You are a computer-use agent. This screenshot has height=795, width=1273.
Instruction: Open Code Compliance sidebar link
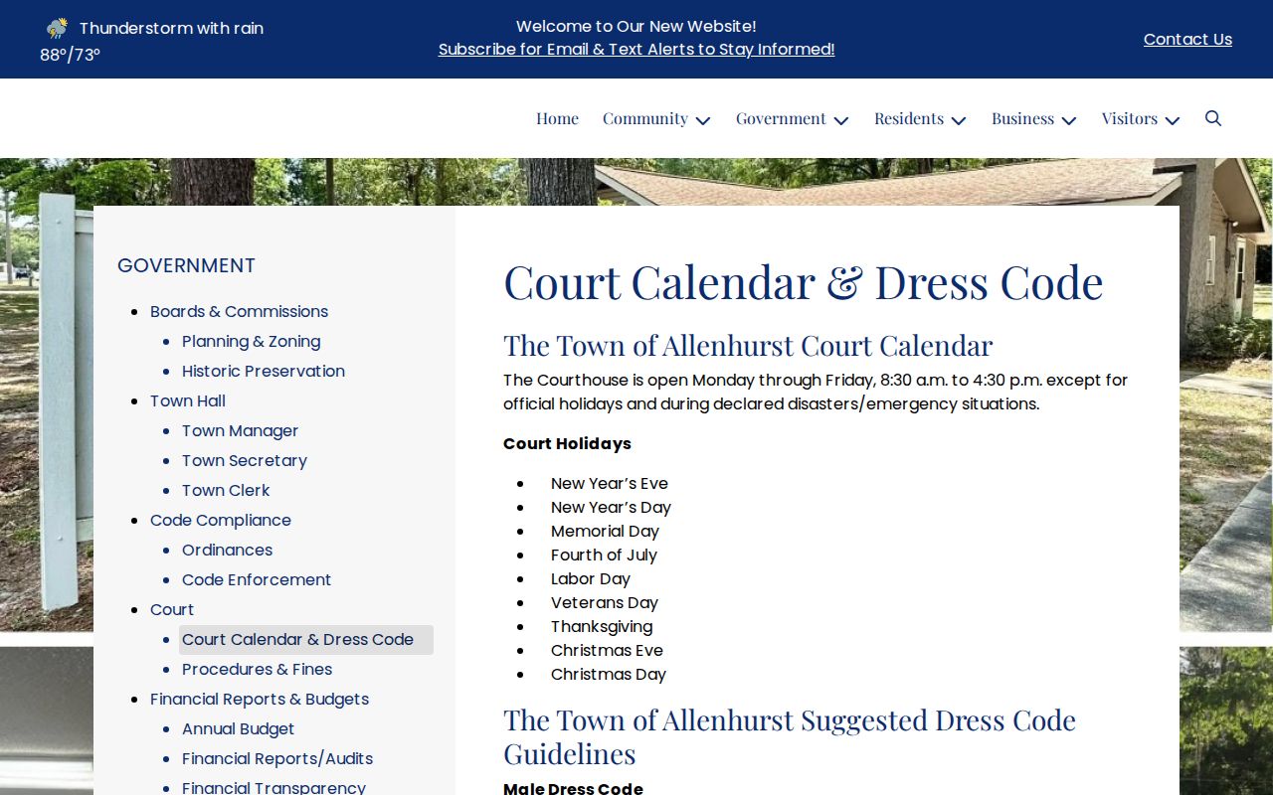pyautogui.click(x=221, y=520)
